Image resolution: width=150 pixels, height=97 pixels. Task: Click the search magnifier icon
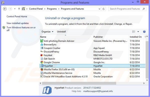click(x=143, y=9)
